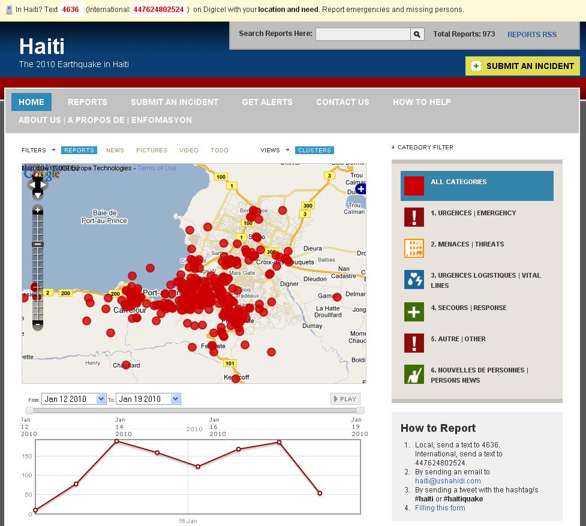This screenshot has width=586, height=526.
Task: Open the From date dropdown
Action: coord(101,399)
